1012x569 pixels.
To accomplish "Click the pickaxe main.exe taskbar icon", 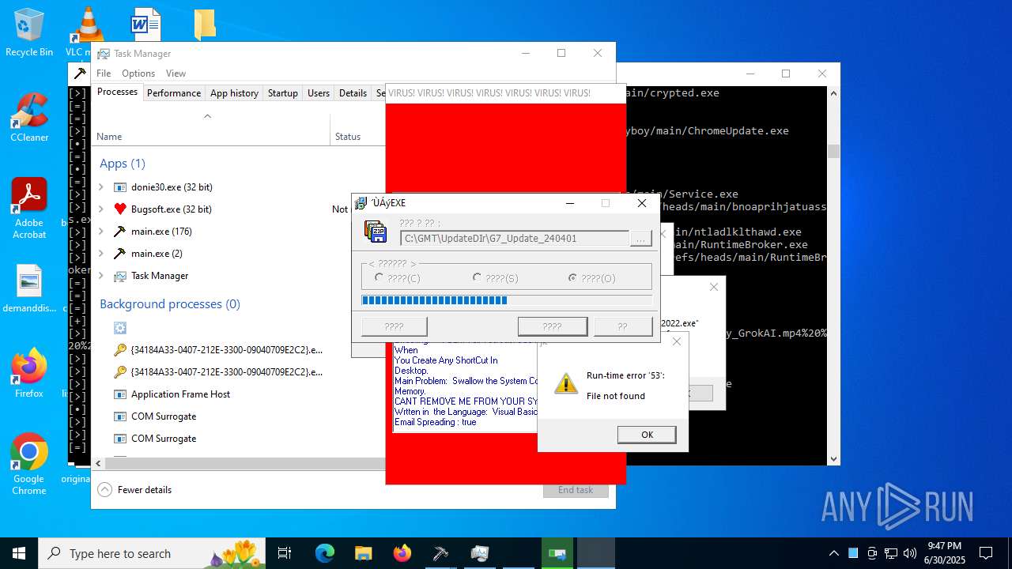I will [x=440, y=553].
